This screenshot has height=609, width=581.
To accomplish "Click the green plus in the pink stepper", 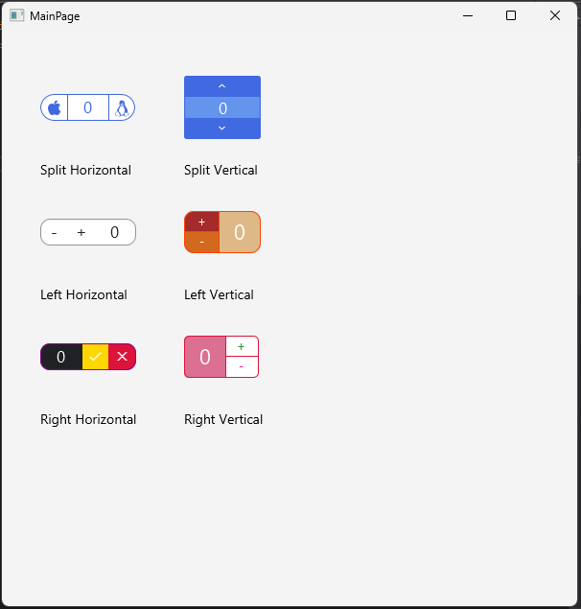I will (242, 346).
